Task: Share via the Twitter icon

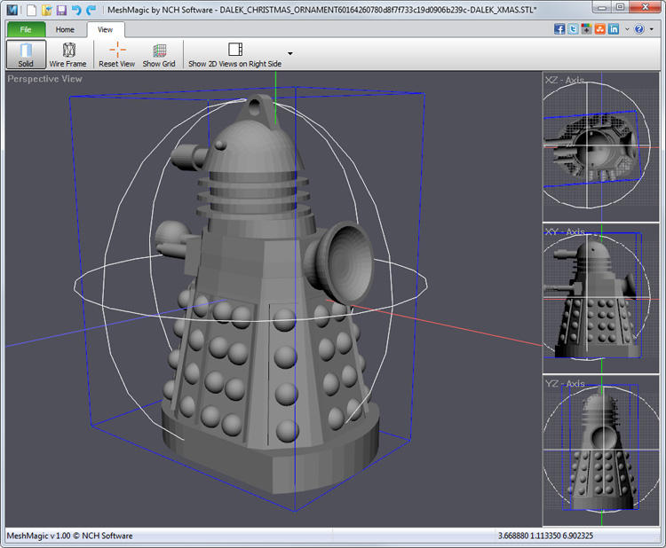Action: (x=573, y=29)
